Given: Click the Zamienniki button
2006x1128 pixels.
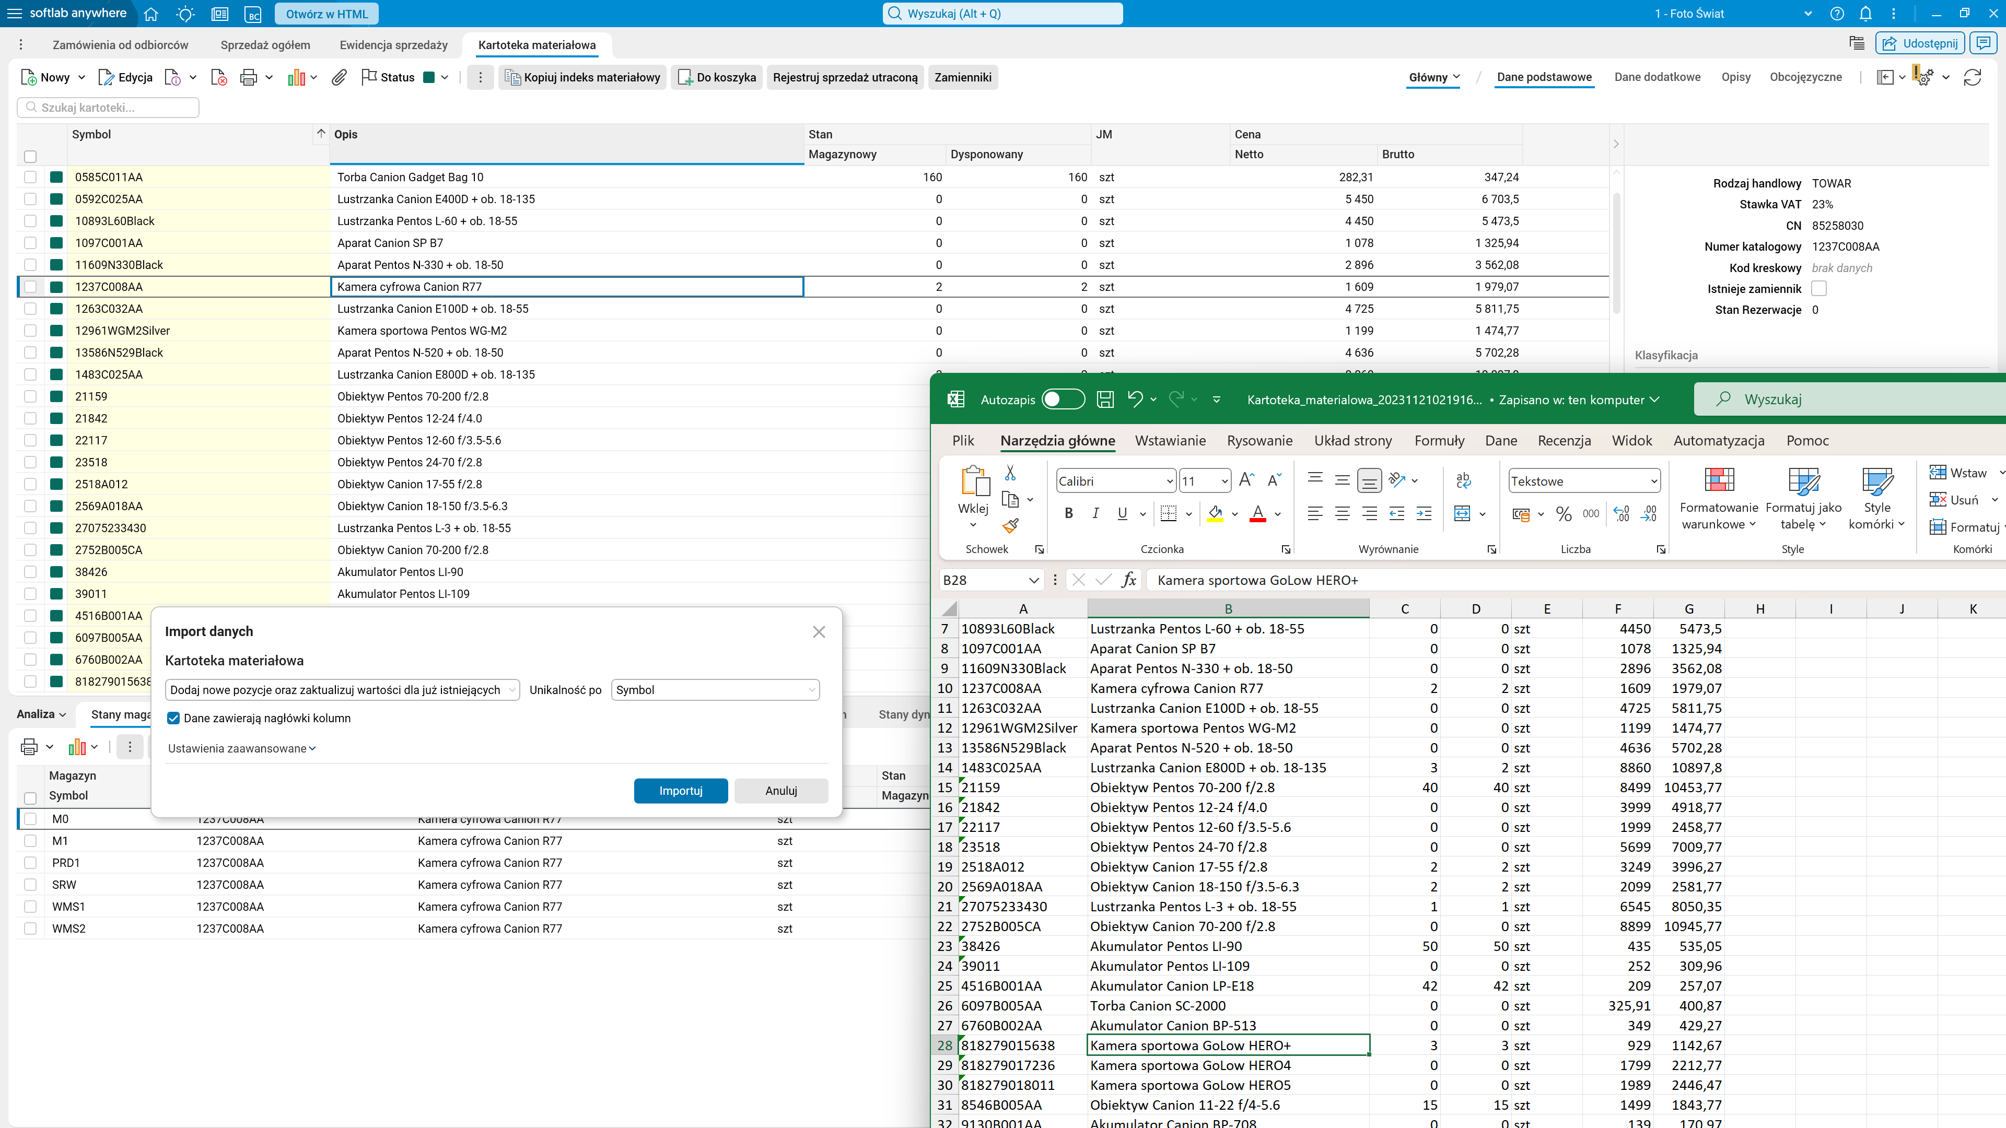Looking at the screenshot, I should [x=962, y=77].
